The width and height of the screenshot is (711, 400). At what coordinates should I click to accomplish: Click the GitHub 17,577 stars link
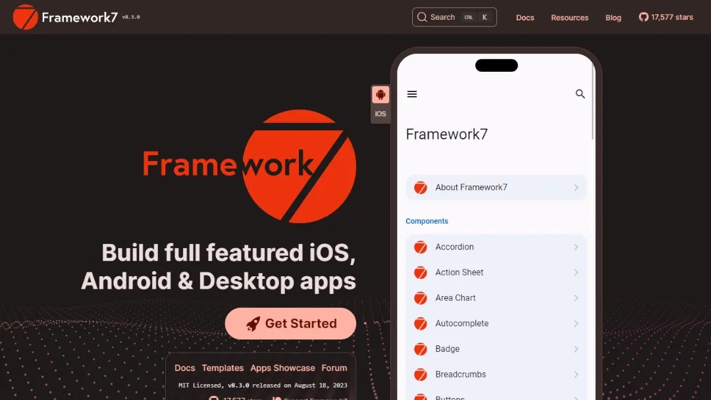point(666,17)
